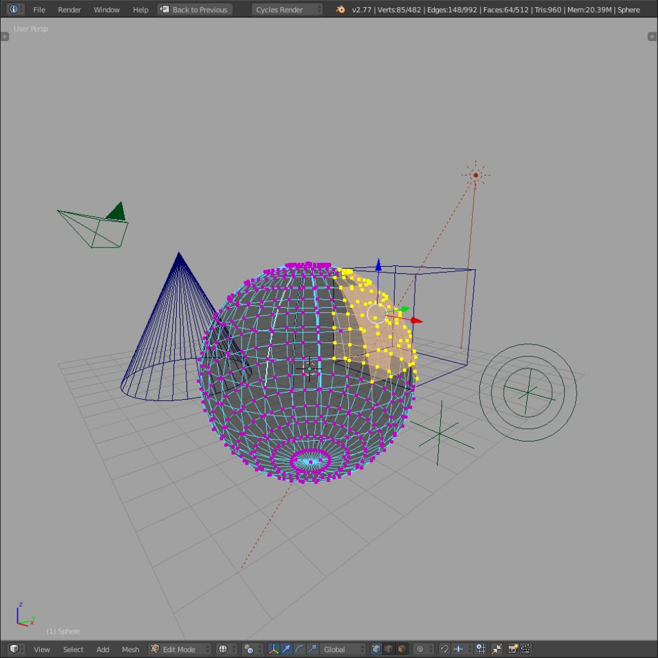Select the vertex select mode icon
This screenshot has width=658, height=658.
click(376, 649)
